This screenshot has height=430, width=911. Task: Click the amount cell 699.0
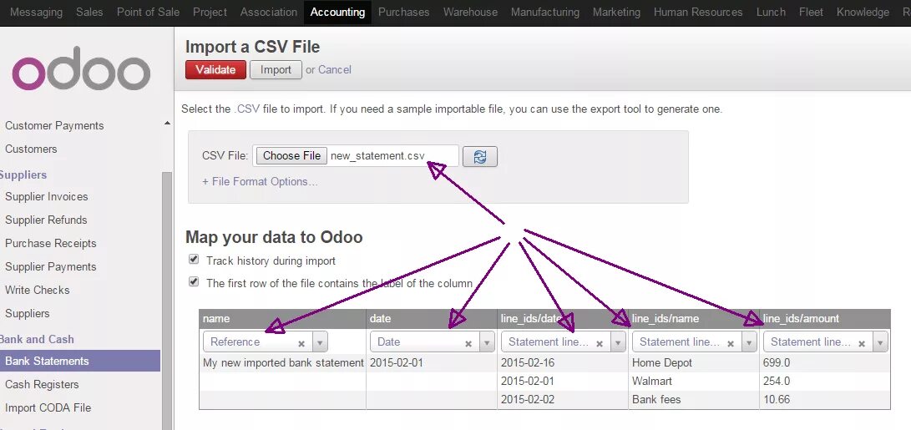(777, 363)
